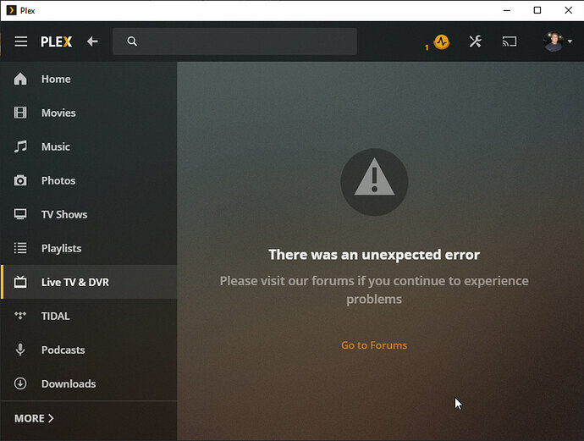Click the activity count badge 1
584x441 pixels.
click(427, 47)
